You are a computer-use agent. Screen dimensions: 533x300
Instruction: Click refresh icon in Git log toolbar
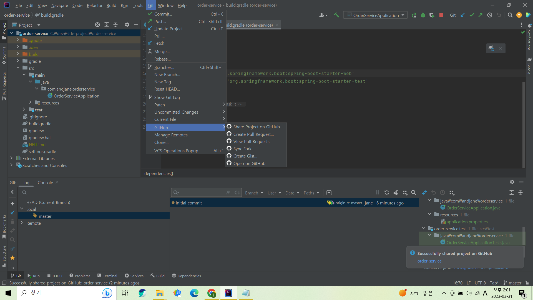[386, 192]
